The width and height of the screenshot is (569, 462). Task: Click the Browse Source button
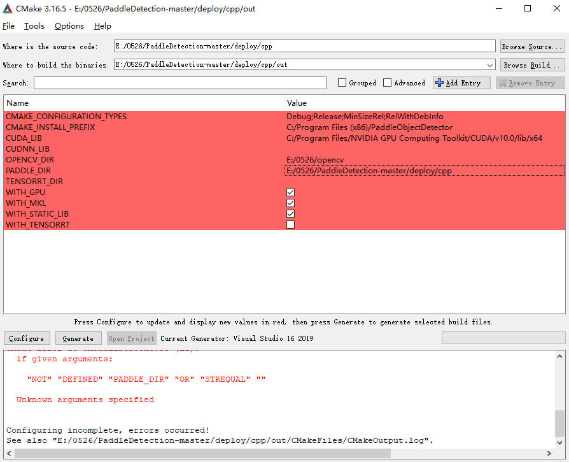(532, 47)
